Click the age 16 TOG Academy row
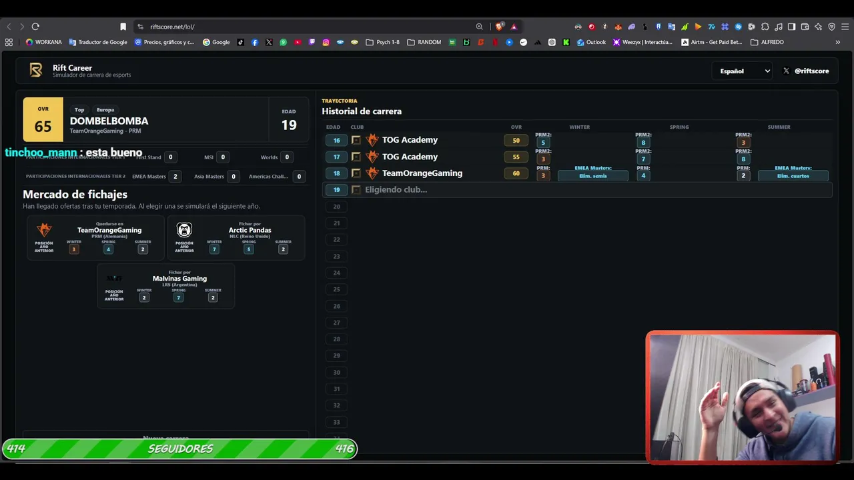This screenshot has height=480, width=854. [x=578, y=140]
